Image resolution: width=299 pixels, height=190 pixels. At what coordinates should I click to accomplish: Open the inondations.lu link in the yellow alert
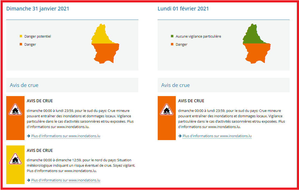point(65,180)
